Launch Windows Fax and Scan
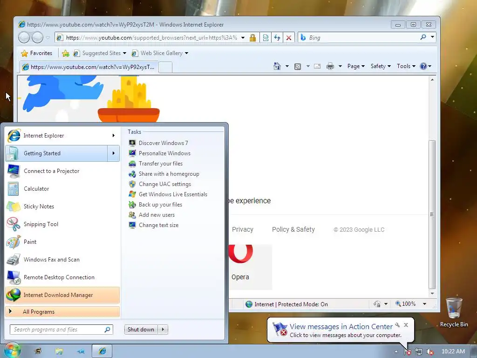This screenshot has height=358, width=477. (x=62, y=259)
